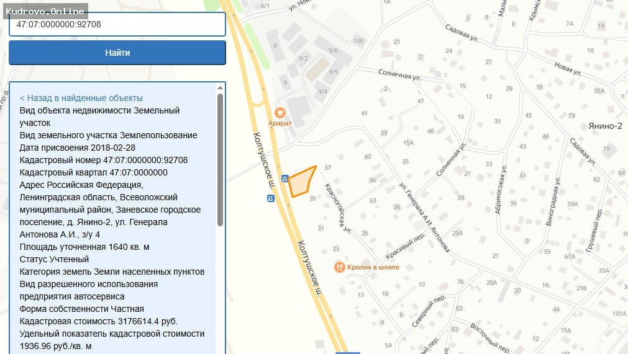This screenshot has height=354, width=628.
Task: Click the Янино-2 locality label
Action: pyautogui.click(x=605, y=126)
